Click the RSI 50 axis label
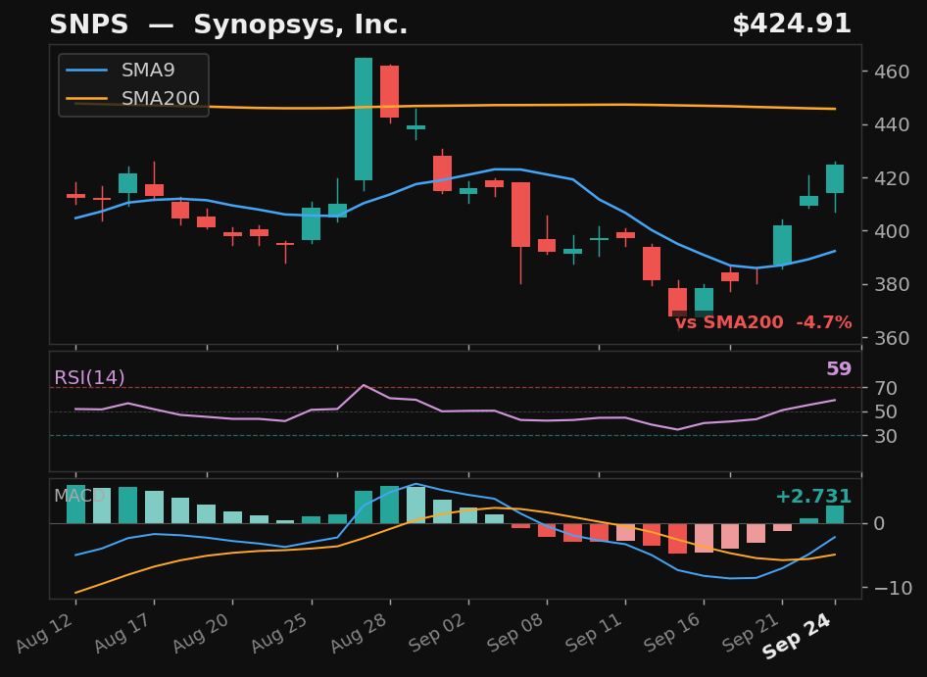The width and height of the screenshot is (927, 677). (888, 412)
